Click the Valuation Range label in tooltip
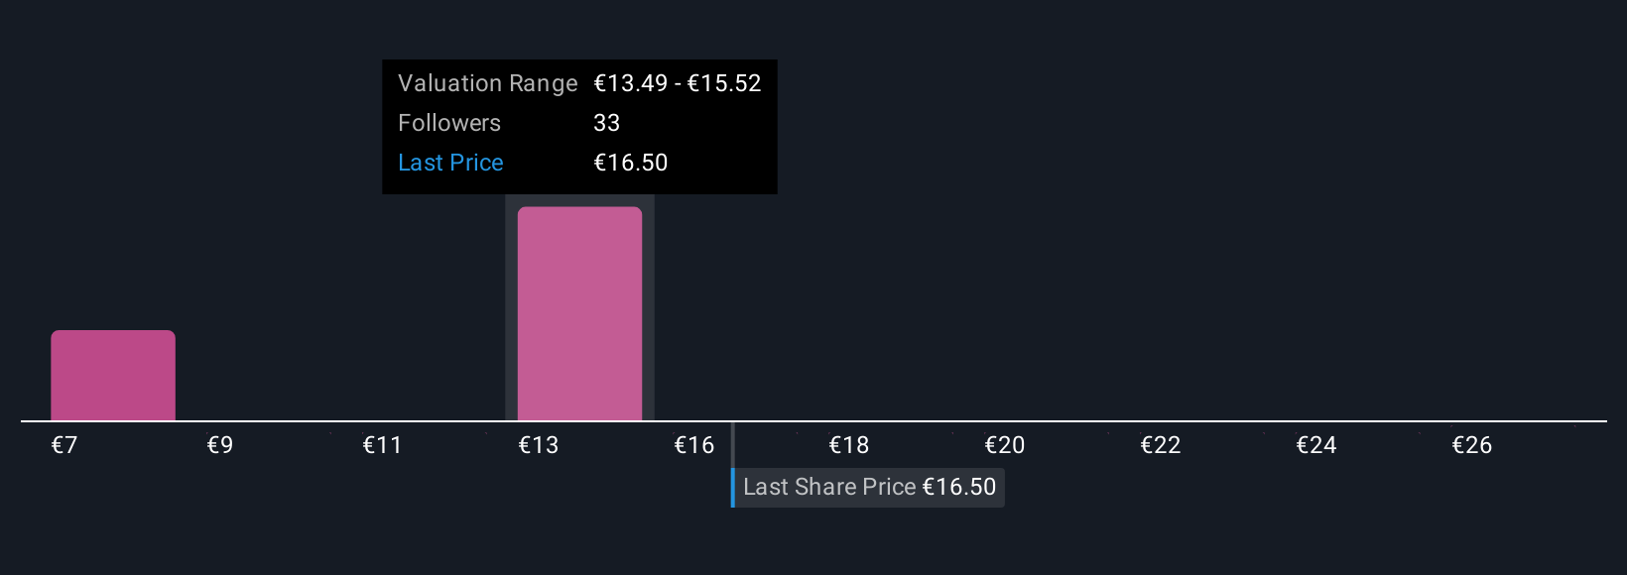 coord(487,83)
